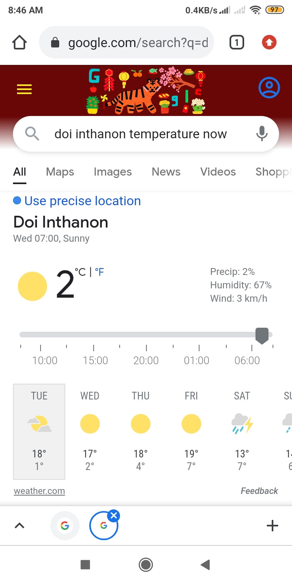Open the tab switcher showing 1 tab
The width and height of the screenshot is (292, 584).
[x=237, y=42]
